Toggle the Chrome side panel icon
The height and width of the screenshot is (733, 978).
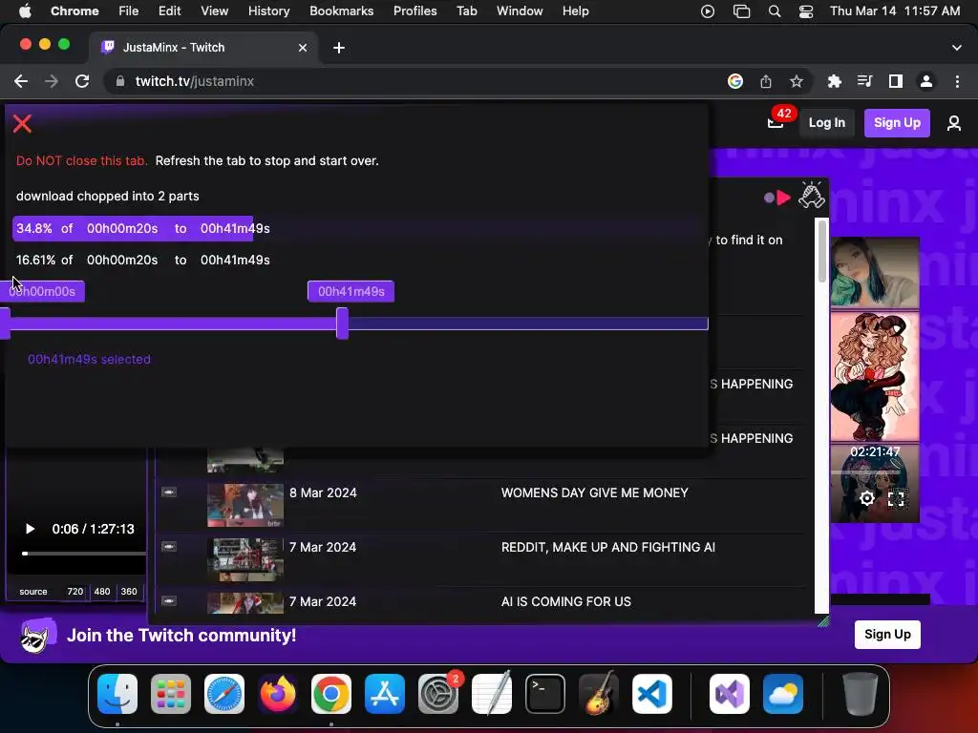(896, 81)
